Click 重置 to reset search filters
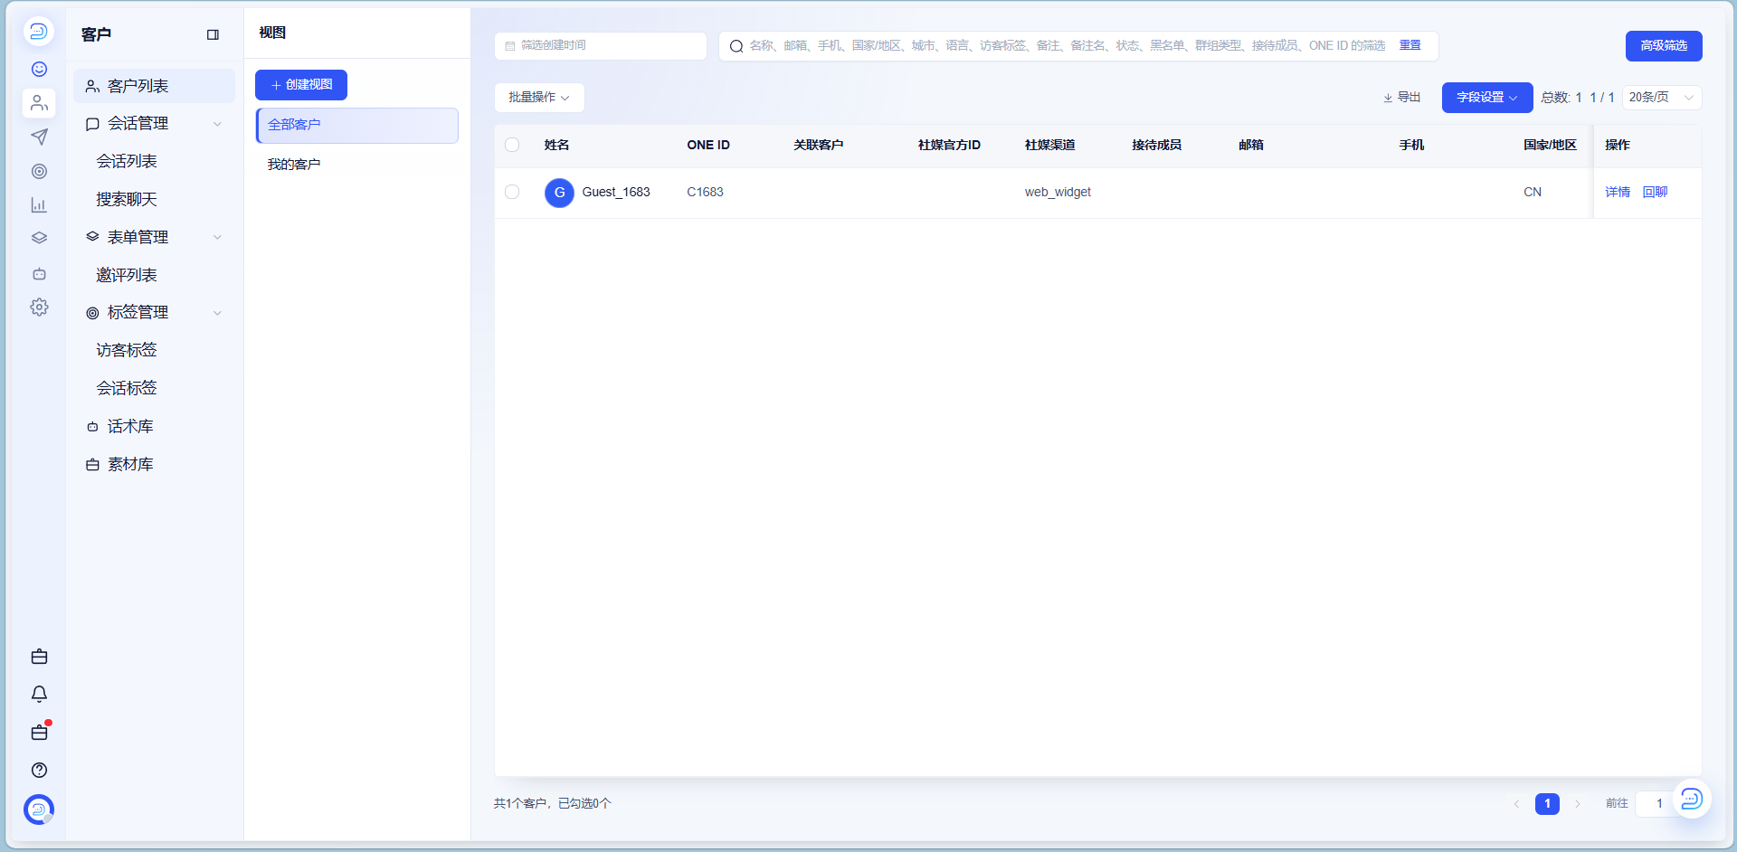 coord(1410,45)
